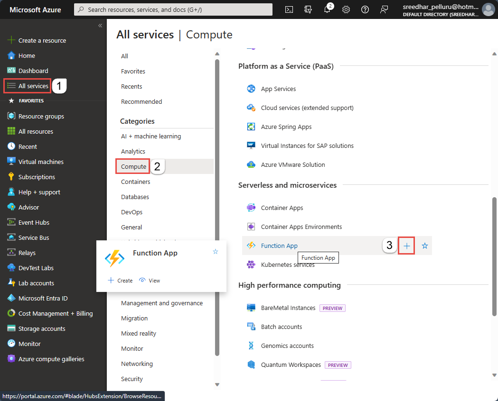
Task: Choose the Containers category
Action: tap(136, 182)
